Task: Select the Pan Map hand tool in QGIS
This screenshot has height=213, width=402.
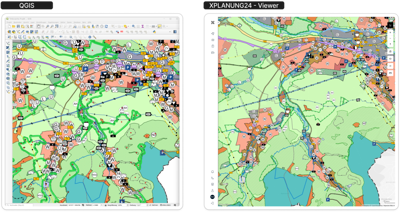Action: 39,26
